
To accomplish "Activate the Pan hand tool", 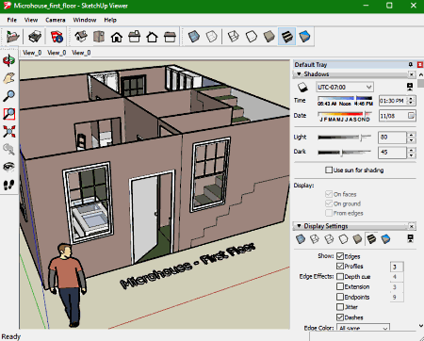I will point(8,78).
